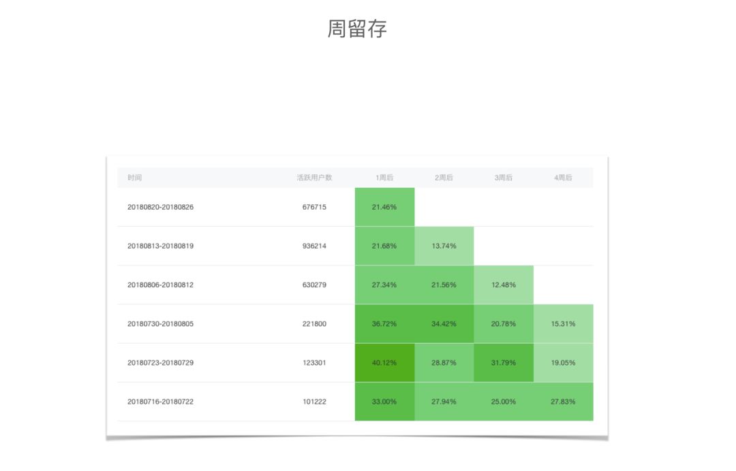The image size is (736, 471).
Task: Click the 1周后 column header
Action: (384, 178)
